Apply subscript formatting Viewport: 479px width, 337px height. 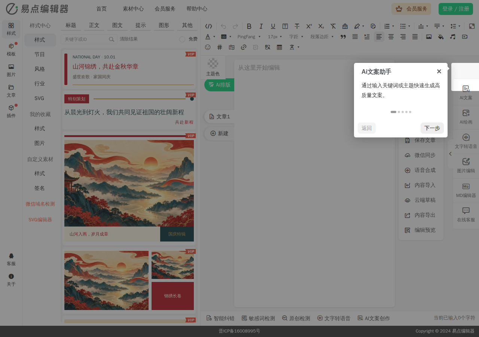click(321, 26)
